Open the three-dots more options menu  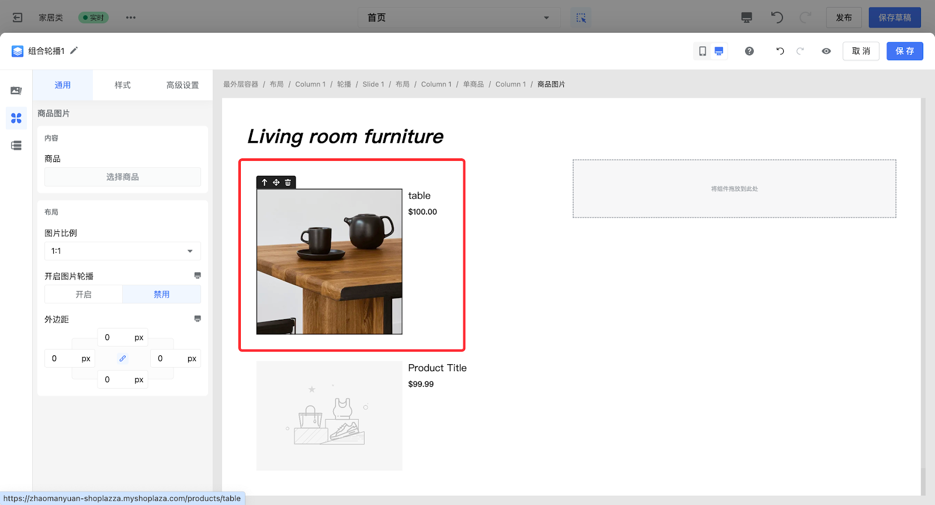pos(131,18)
